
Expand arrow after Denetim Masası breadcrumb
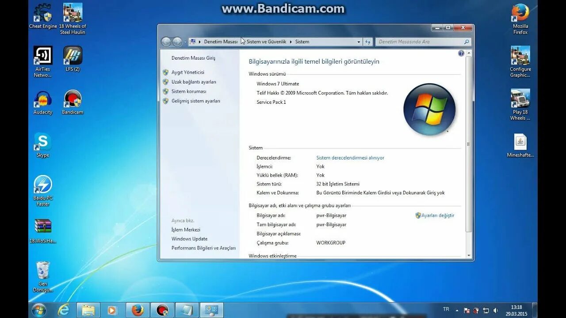[x=242, y=42]
